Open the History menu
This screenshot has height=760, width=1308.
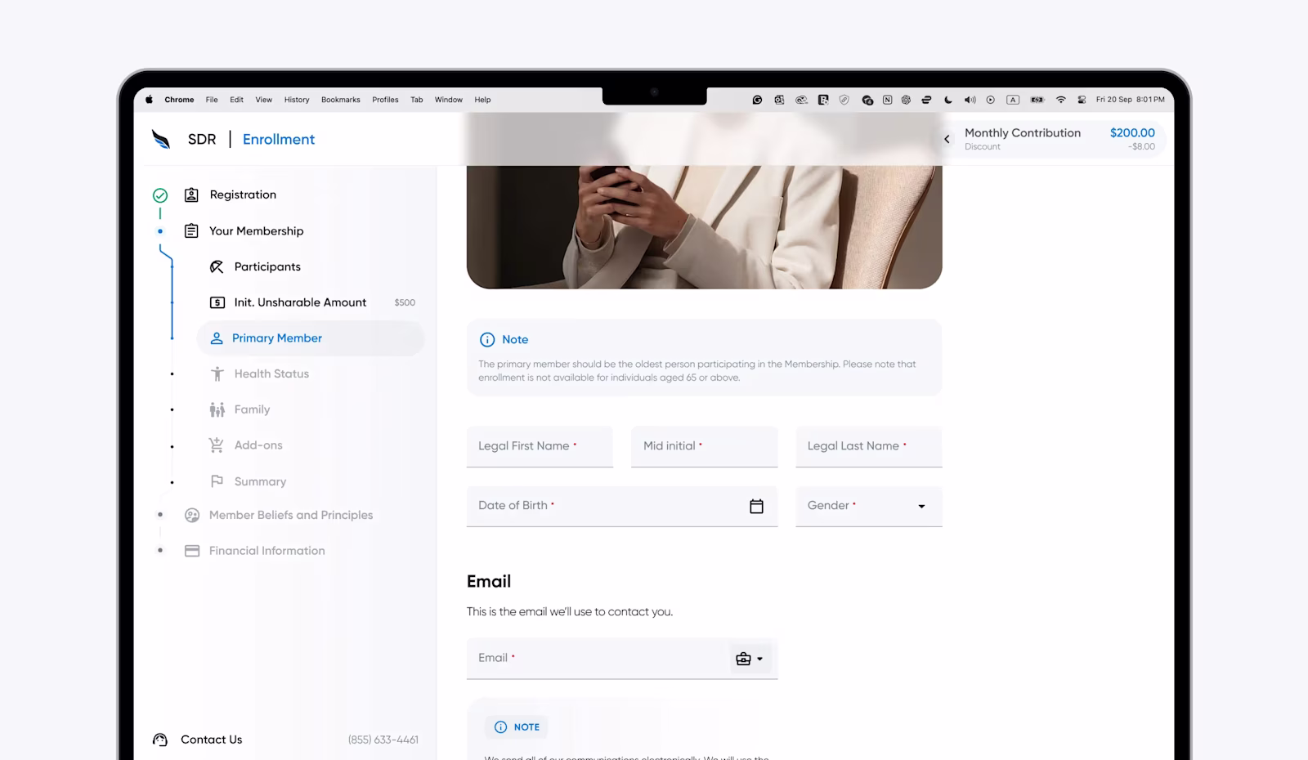pyautogui.click(x=297, y=100)
